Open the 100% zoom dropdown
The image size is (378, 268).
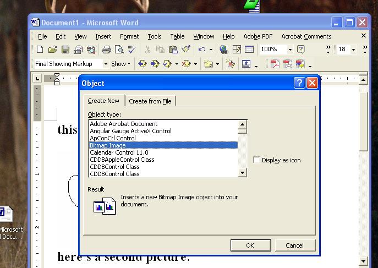point(290,50)
